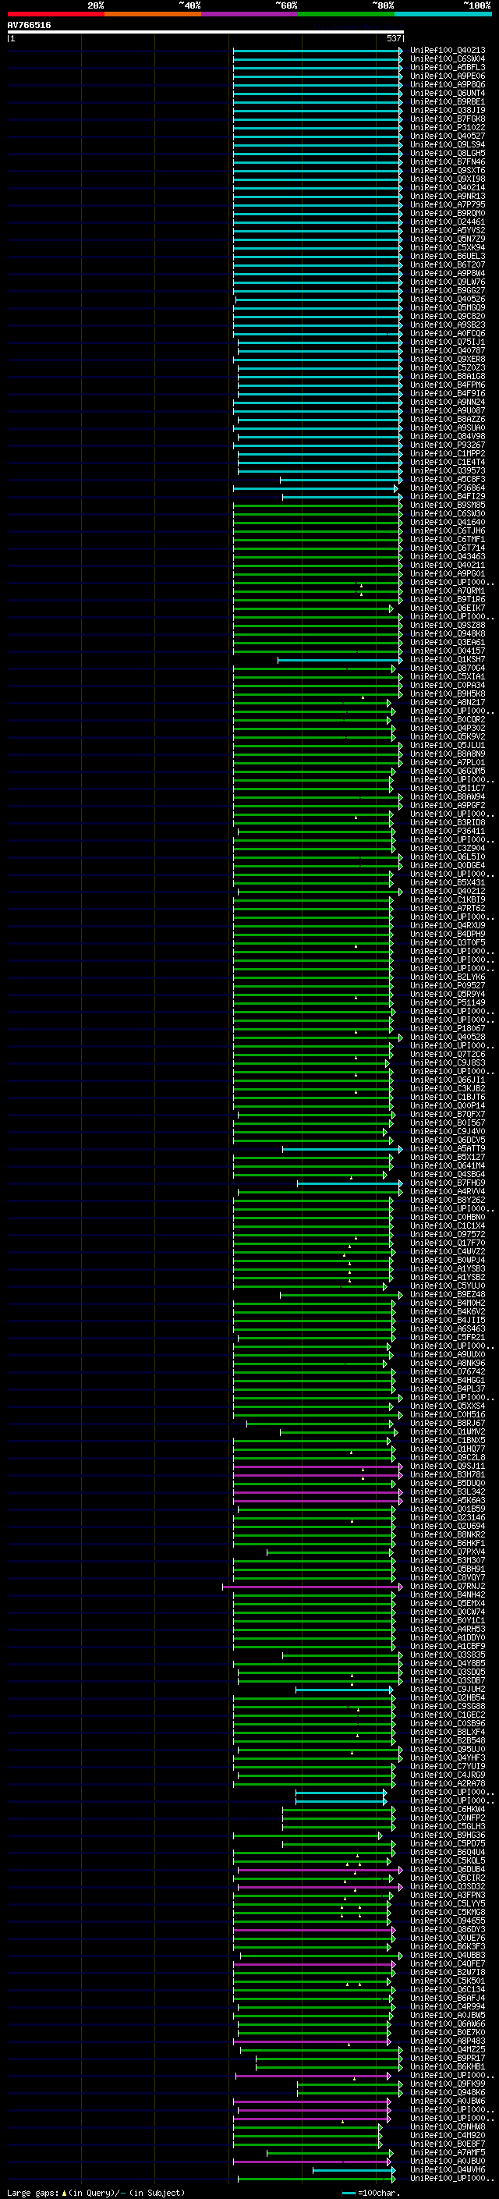The image size is (499, 2199).
Task: Select hit UniRef100_Q4WVH6
Action: (x=448, y=2169)
